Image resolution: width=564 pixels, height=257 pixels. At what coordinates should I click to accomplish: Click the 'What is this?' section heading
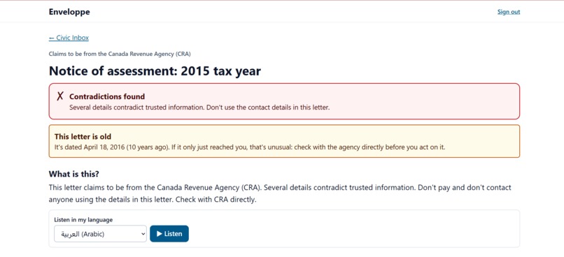point(73,174)
